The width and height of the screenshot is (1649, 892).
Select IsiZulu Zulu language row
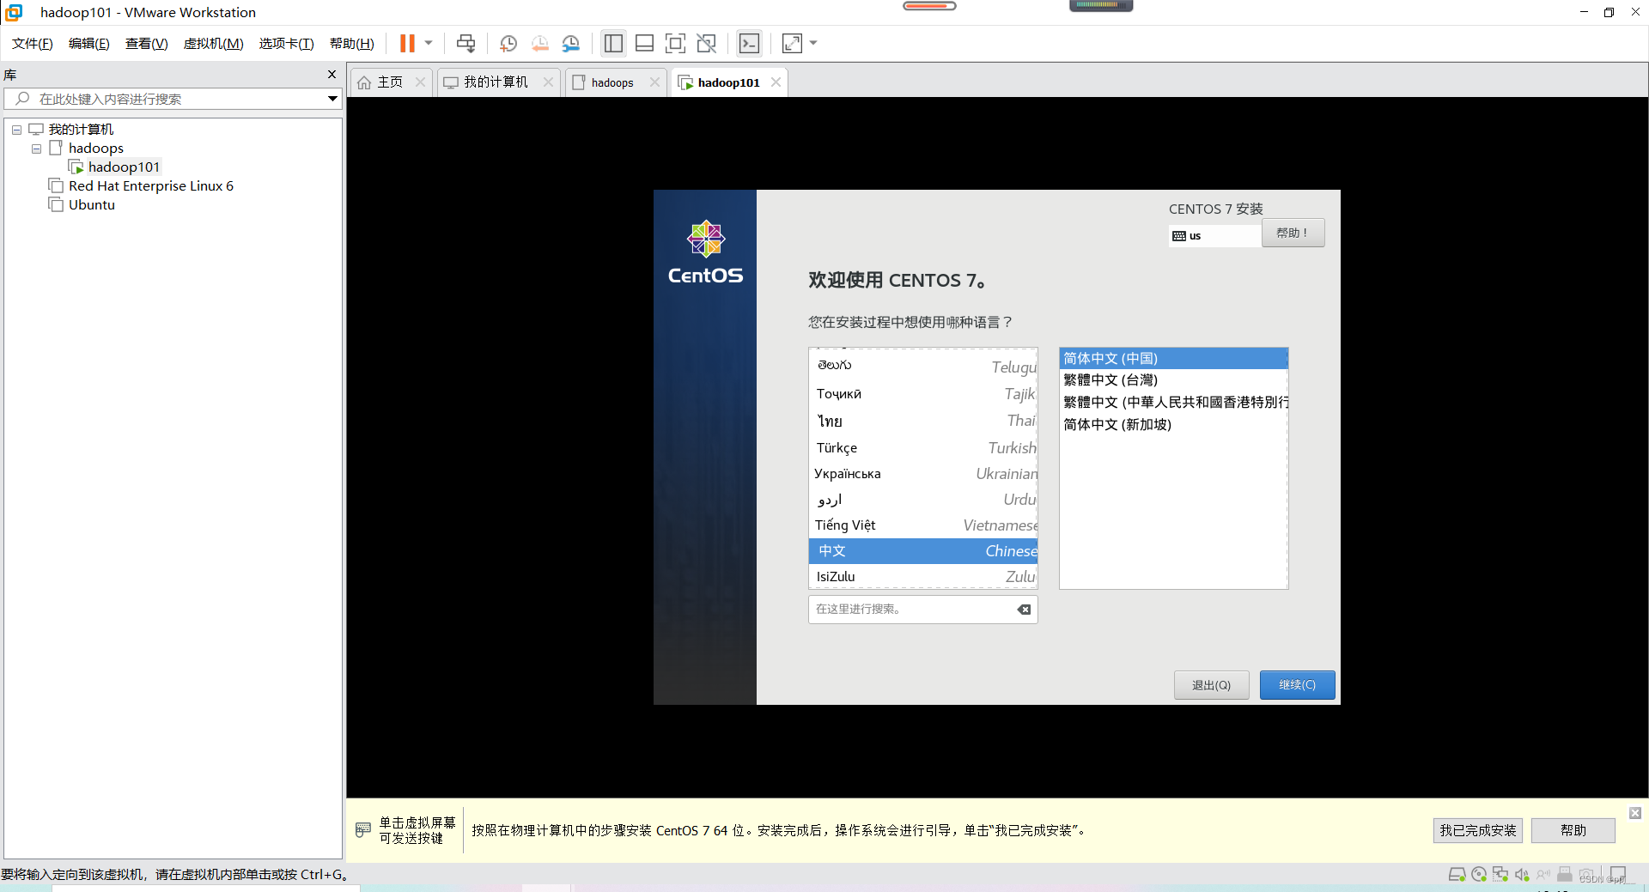pyautogui.click(x=923, y=576)
